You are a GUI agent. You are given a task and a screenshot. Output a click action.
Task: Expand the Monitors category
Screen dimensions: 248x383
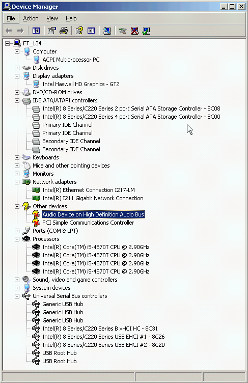pos(17,174)
